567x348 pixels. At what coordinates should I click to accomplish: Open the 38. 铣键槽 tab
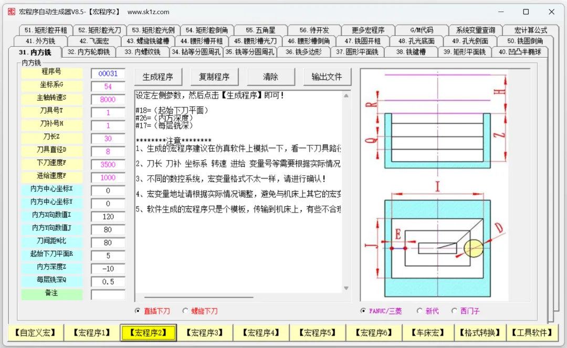(x=411, y=52)
